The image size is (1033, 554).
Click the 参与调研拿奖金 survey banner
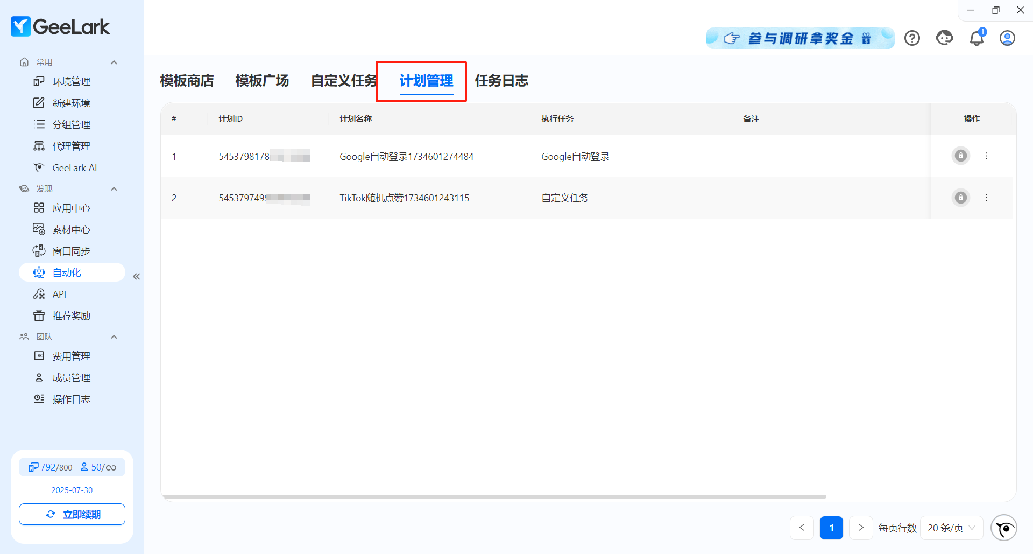(800, 38)
